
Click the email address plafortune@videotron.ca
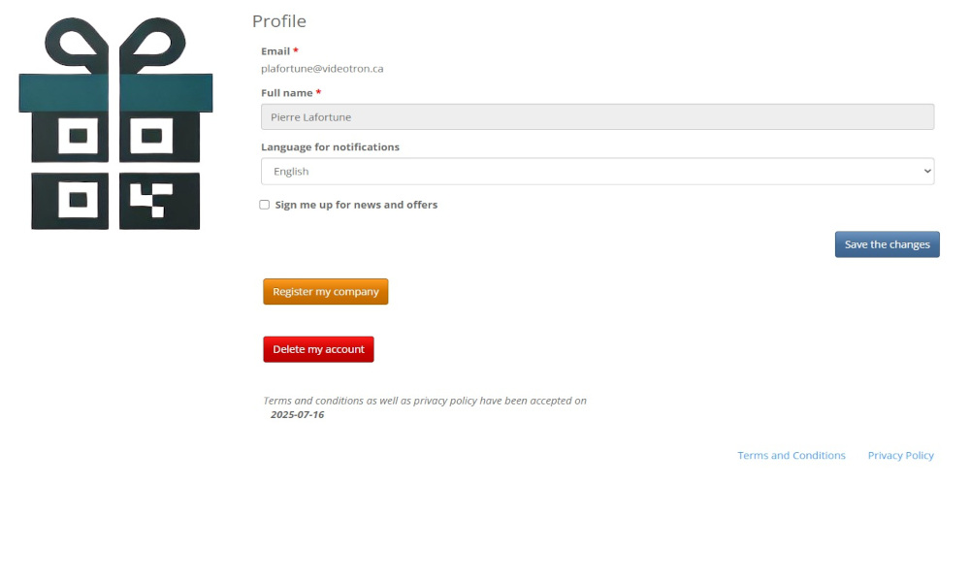(322, 69)
